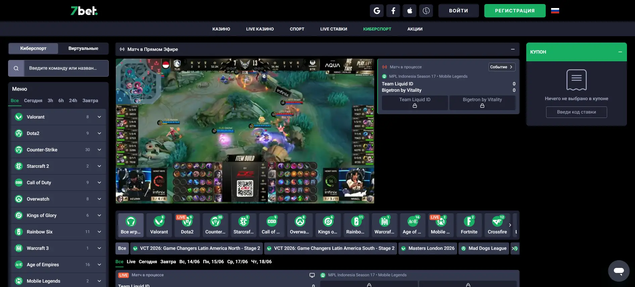Sign in with the Apple icon
Image resolution: width=635 pixels, height=287 pixels.
point(409,11)
